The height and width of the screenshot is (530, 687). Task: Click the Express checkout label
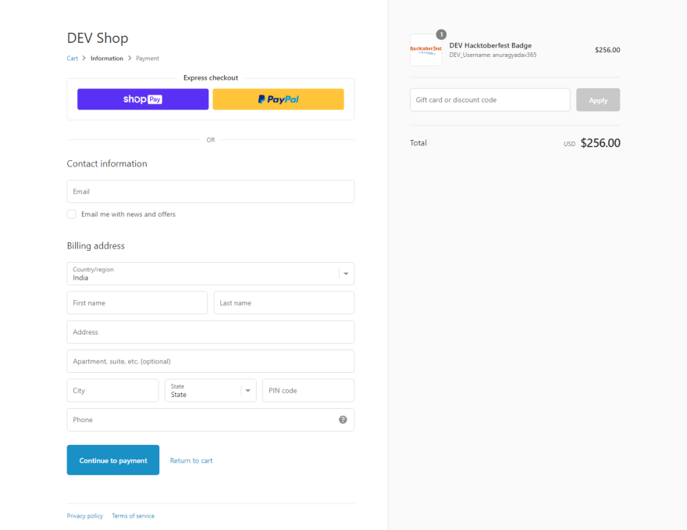211,77
